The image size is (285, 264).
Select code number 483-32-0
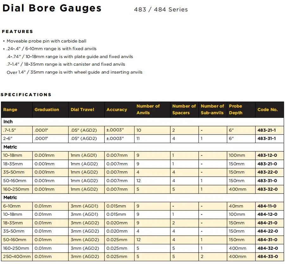(x=267, y=189)
